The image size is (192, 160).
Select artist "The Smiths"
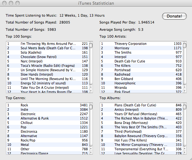141,52
